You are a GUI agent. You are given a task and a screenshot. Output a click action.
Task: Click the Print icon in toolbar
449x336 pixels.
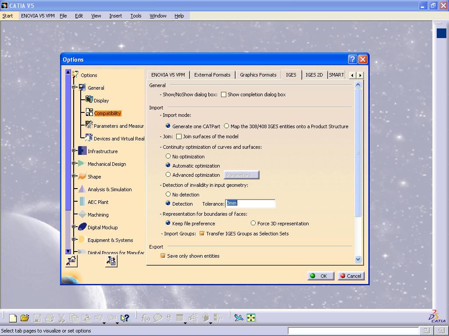50,318
